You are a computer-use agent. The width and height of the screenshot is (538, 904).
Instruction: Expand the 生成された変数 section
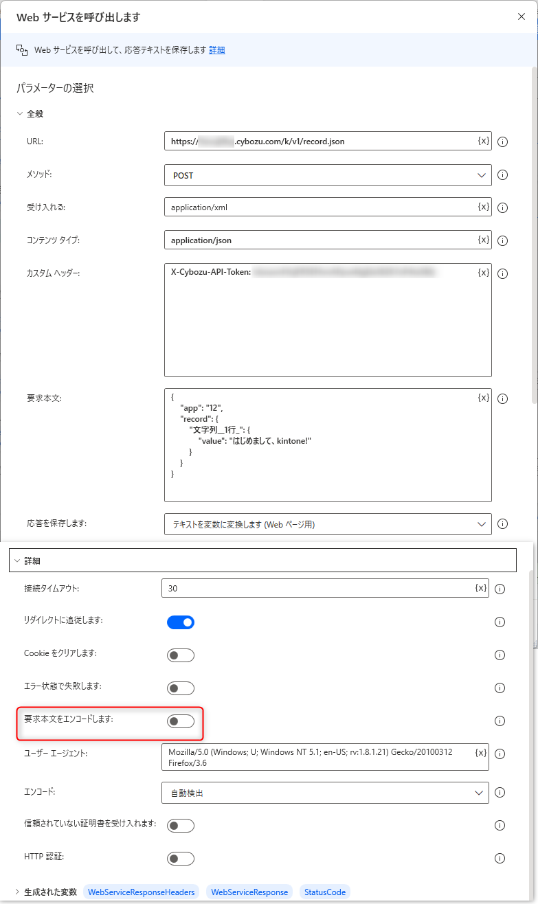click(17, 892)
